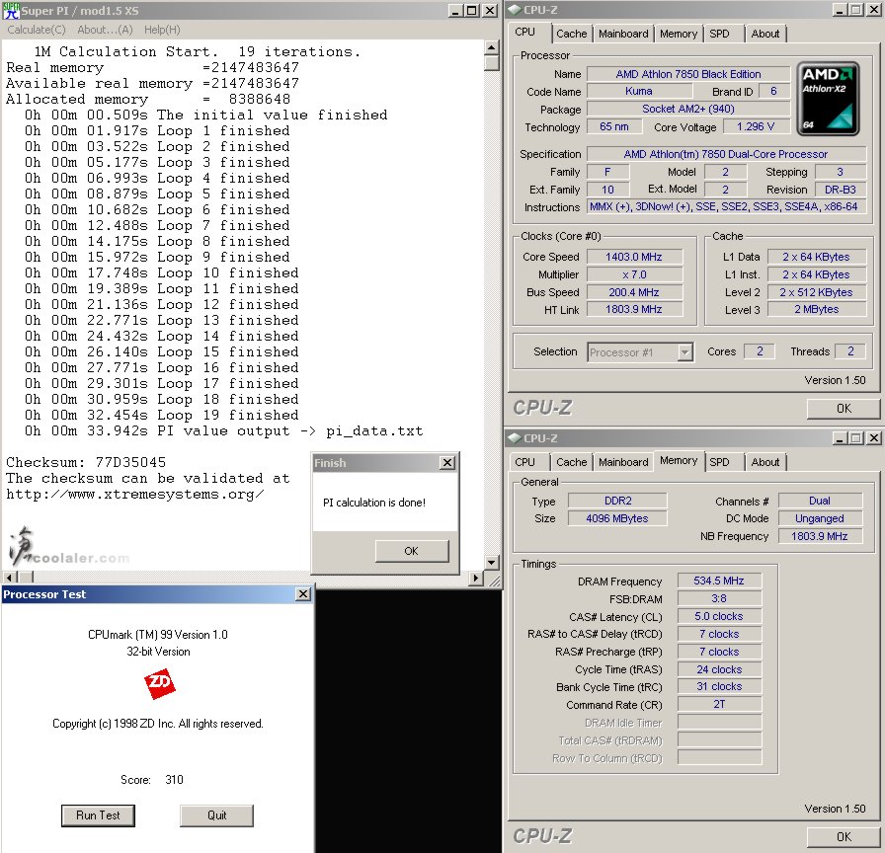The image size is (885, 853).
Task: Click the top CPU-Z window title icon
Action: [515, 10]
